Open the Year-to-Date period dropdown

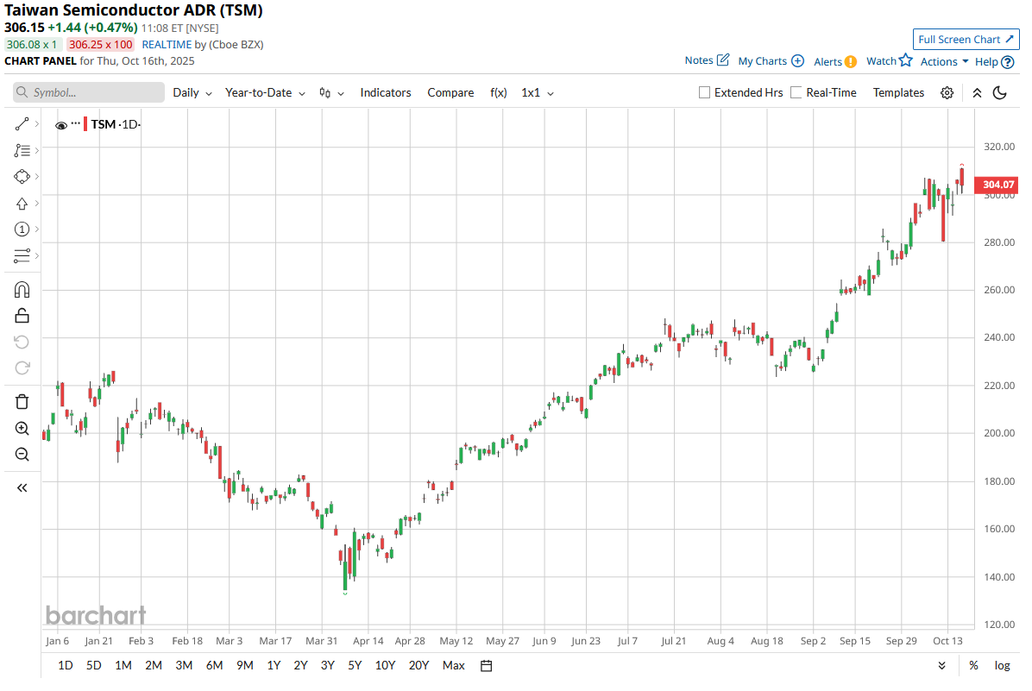click(265, 93)
